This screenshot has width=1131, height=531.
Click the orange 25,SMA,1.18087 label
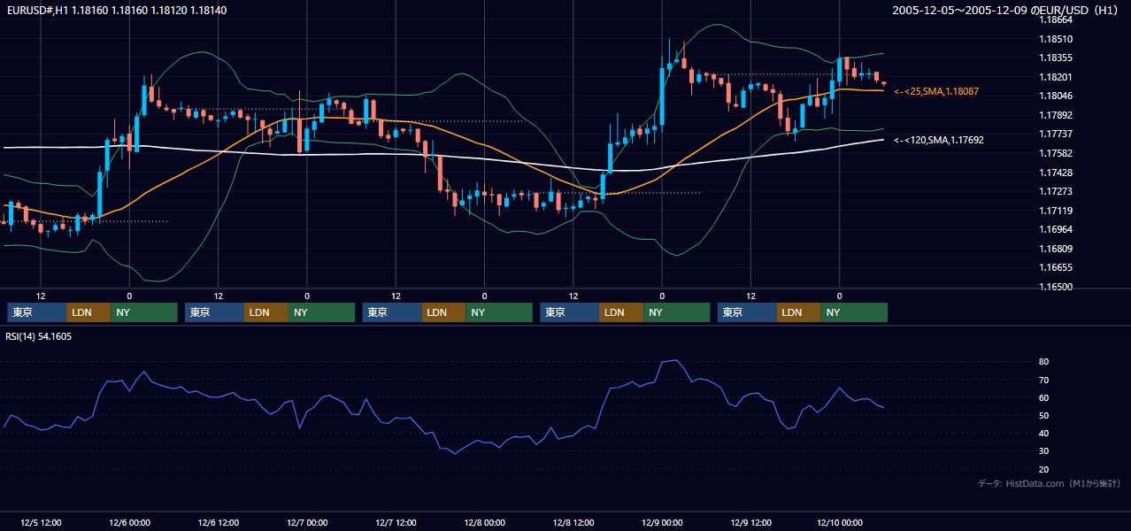pyautogui.click(x=936, y=91)
